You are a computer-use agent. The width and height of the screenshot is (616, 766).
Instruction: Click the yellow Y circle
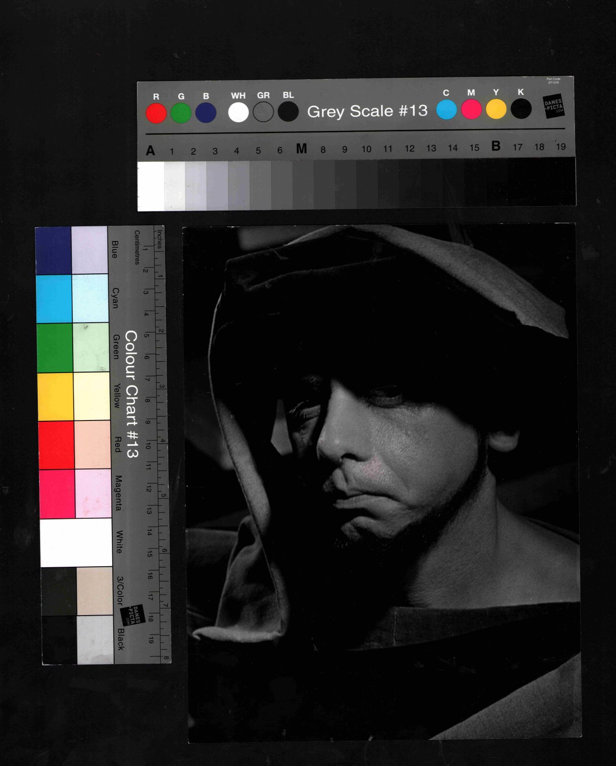(x=496, y=109)
